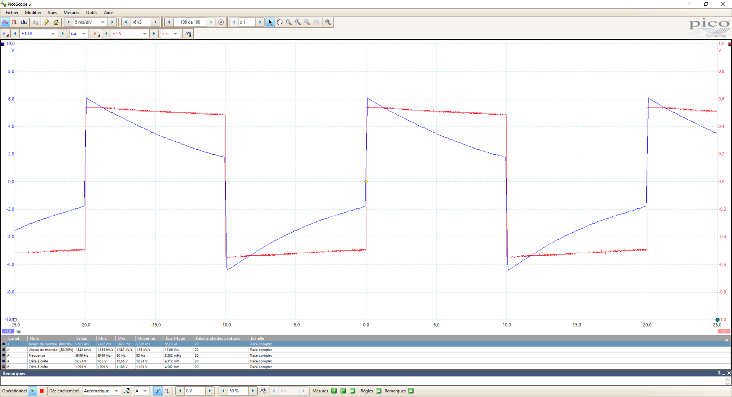Increase trigger threshold 0 V
Image resolution: width=732 pixels, height=397 pixels.
point(210,391)
